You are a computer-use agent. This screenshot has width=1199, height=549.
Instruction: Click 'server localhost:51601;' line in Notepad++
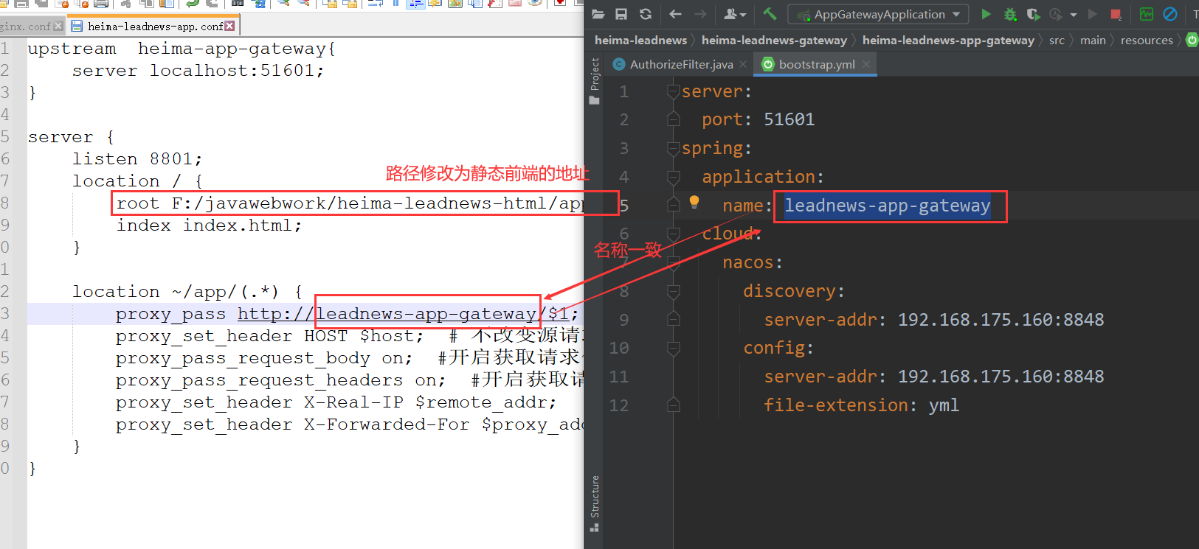[198, 71]
